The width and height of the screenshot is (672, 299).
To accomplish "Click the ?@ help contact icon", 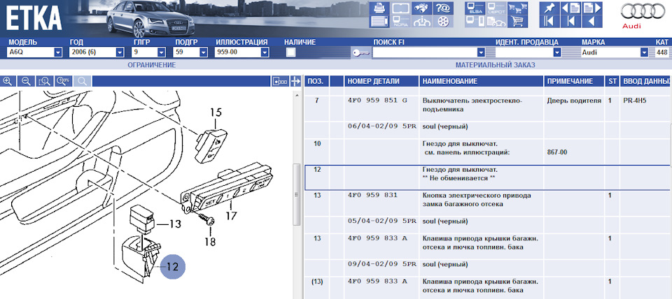I will (x=442, y=8).
